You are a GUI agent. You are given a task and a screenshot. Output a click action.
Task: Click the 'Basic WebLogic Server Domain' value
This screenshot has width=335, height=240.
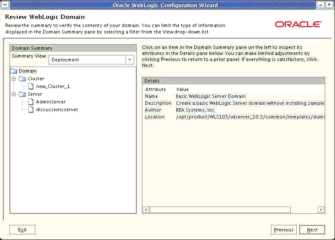tap(211, 96)
